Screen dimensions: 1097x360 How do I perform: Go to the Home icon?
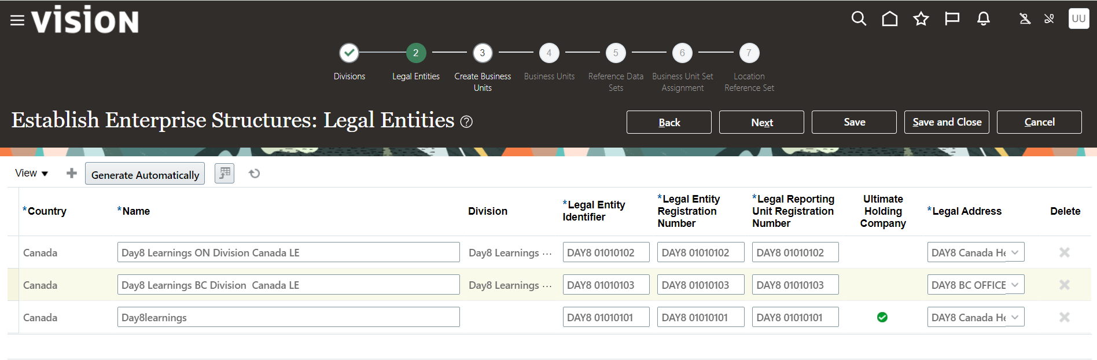coord(890,19)
